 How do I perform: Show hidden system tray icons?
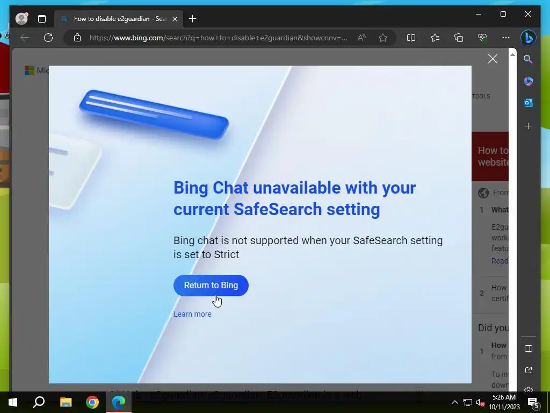point(454,402)
